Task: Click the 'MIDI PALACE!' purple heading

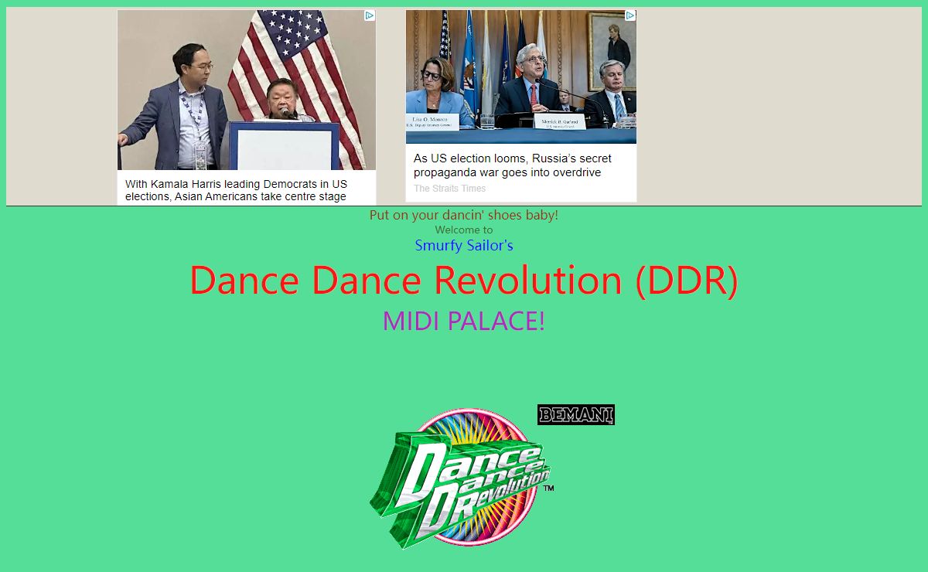Action: pos(464,320)
